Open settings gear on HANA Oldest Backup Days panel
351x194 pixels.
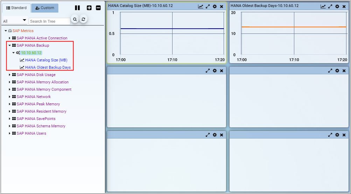(x=337, y=7)
